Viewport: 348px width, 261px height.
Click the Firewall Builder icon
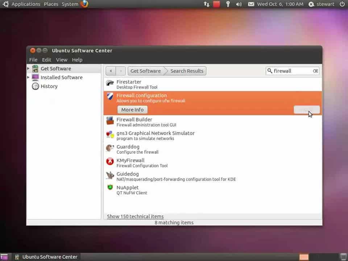pos(110,121)
